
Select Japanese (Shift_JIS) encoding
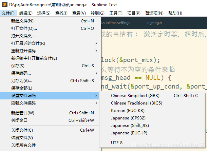[152, 126]
